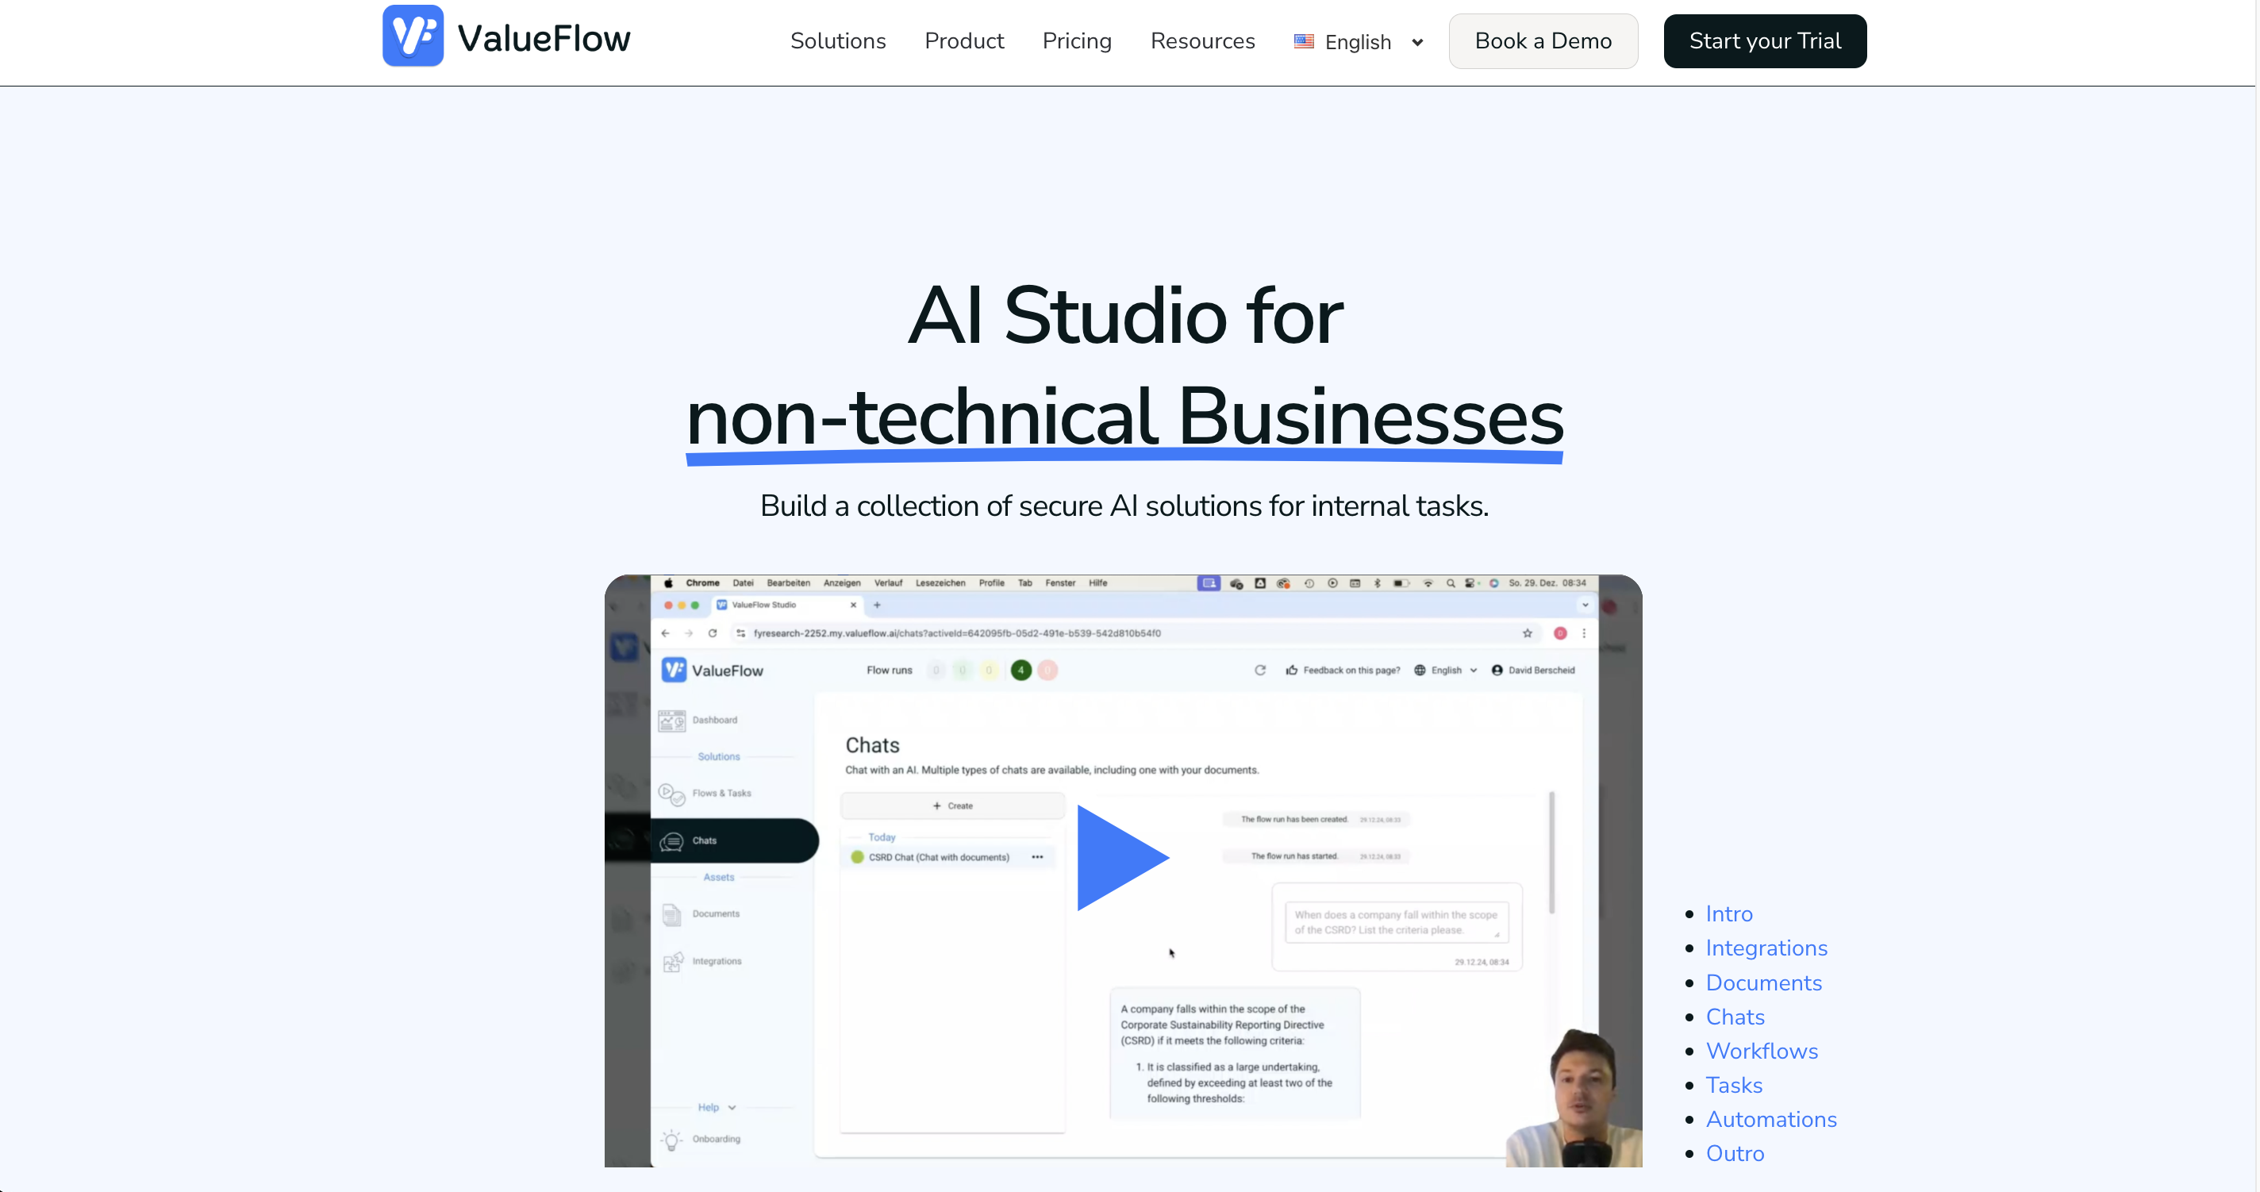The image size is (2260, 1192).
Task: Open the Resources menu in the header
Action: pos(1202,41)
